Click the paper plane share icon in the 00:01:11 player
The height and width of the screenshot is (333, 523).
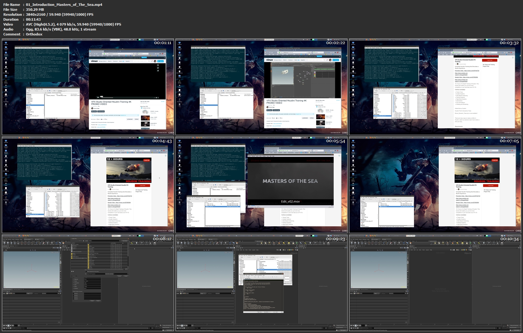pyautogui.click(x=158, y=71)
